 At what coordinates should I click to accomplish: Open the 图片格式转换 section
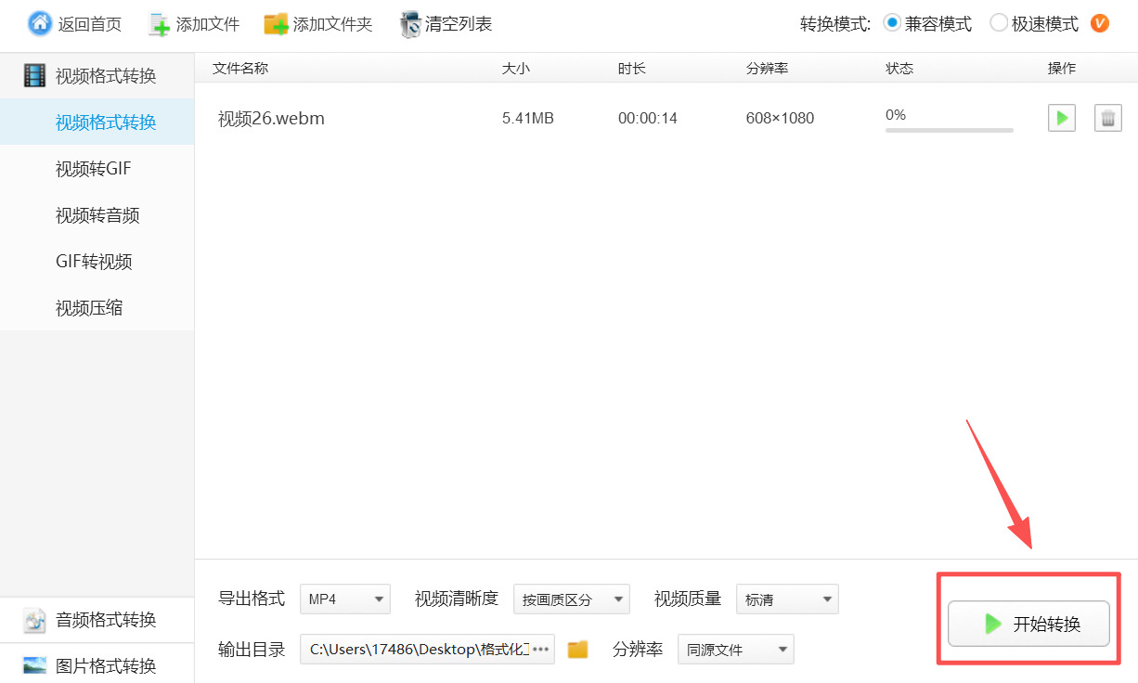(x=97, y=665)
